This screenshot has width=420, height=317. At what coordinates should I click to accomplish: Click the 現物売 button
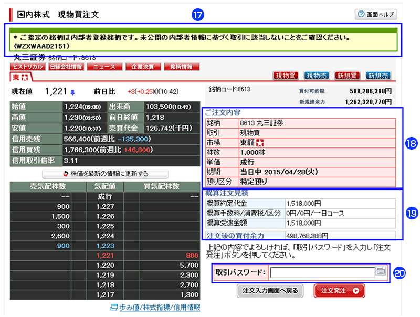click(317, 76)
